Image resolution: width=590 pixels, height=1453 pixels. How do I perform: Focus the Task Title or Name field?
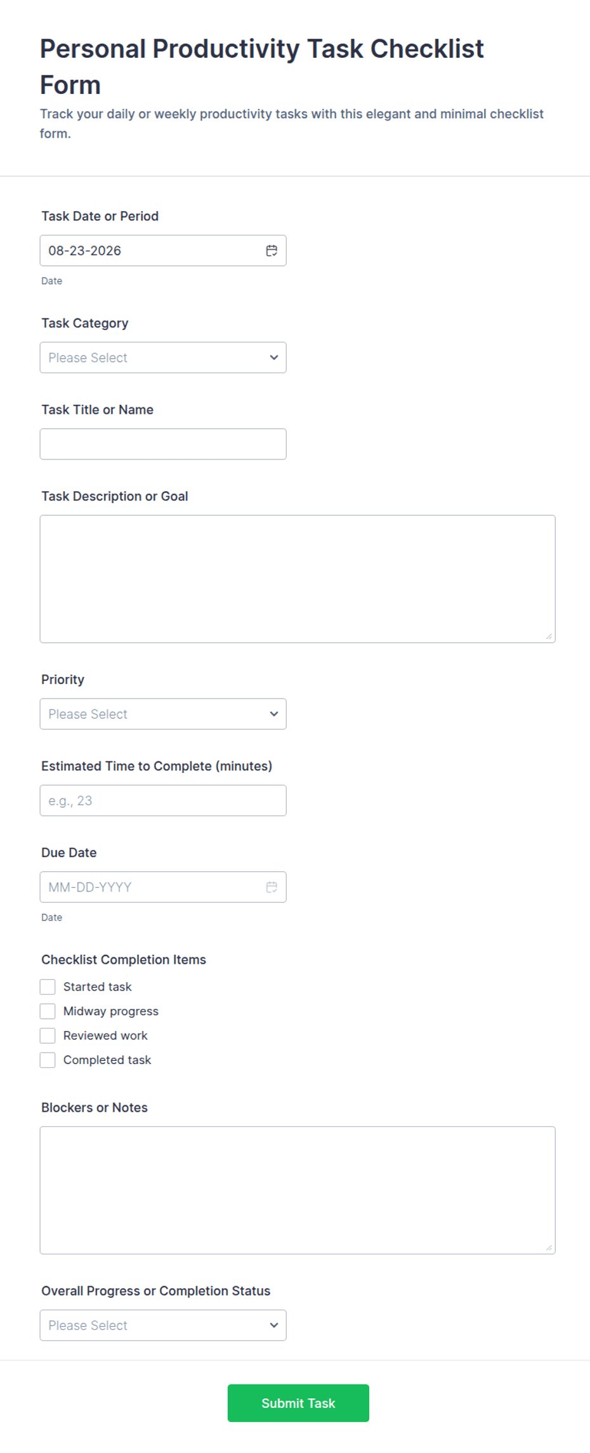click(x=163, y=444)
